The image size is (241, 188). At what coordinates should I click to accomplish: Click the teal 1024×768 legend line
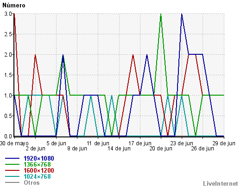13,176
